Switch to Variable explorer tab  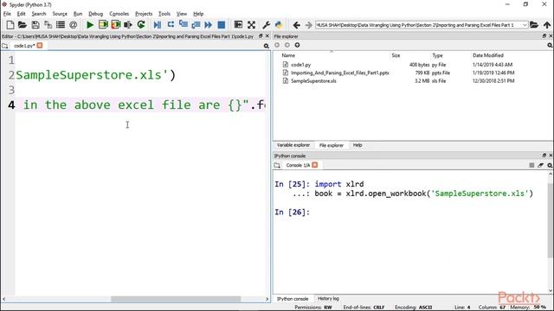(x=293, y=145)
